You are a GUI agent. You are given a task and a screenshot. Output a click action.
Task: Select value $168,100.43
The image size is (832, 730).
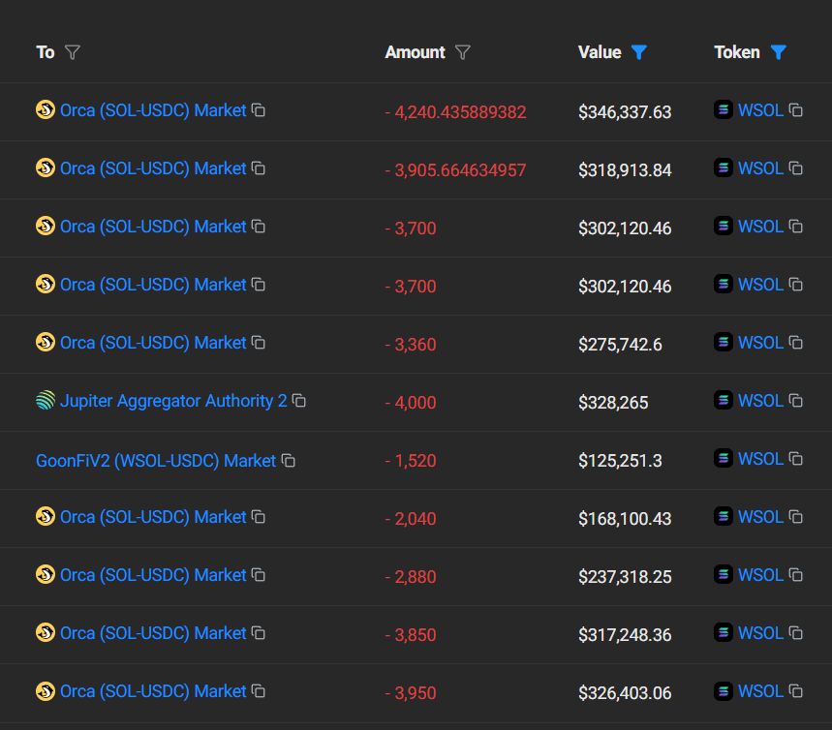[625, 519]
